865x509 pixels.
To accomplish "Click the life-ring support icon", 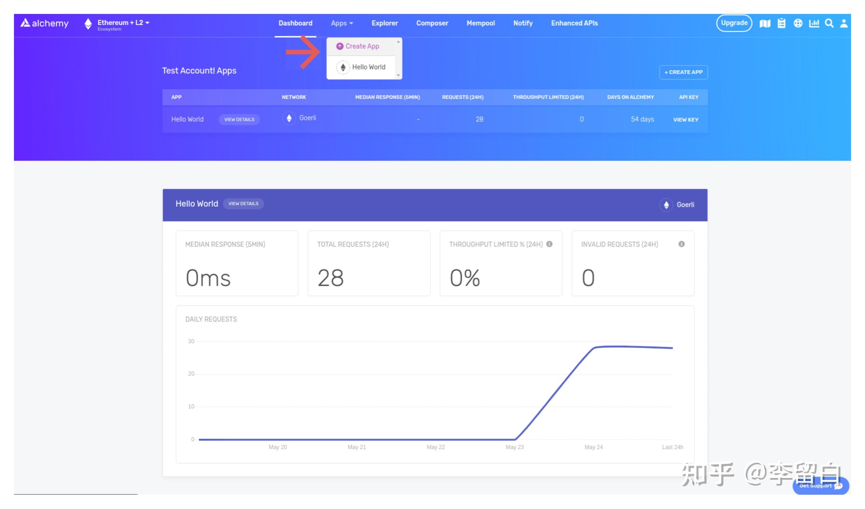I will [798, 23].
